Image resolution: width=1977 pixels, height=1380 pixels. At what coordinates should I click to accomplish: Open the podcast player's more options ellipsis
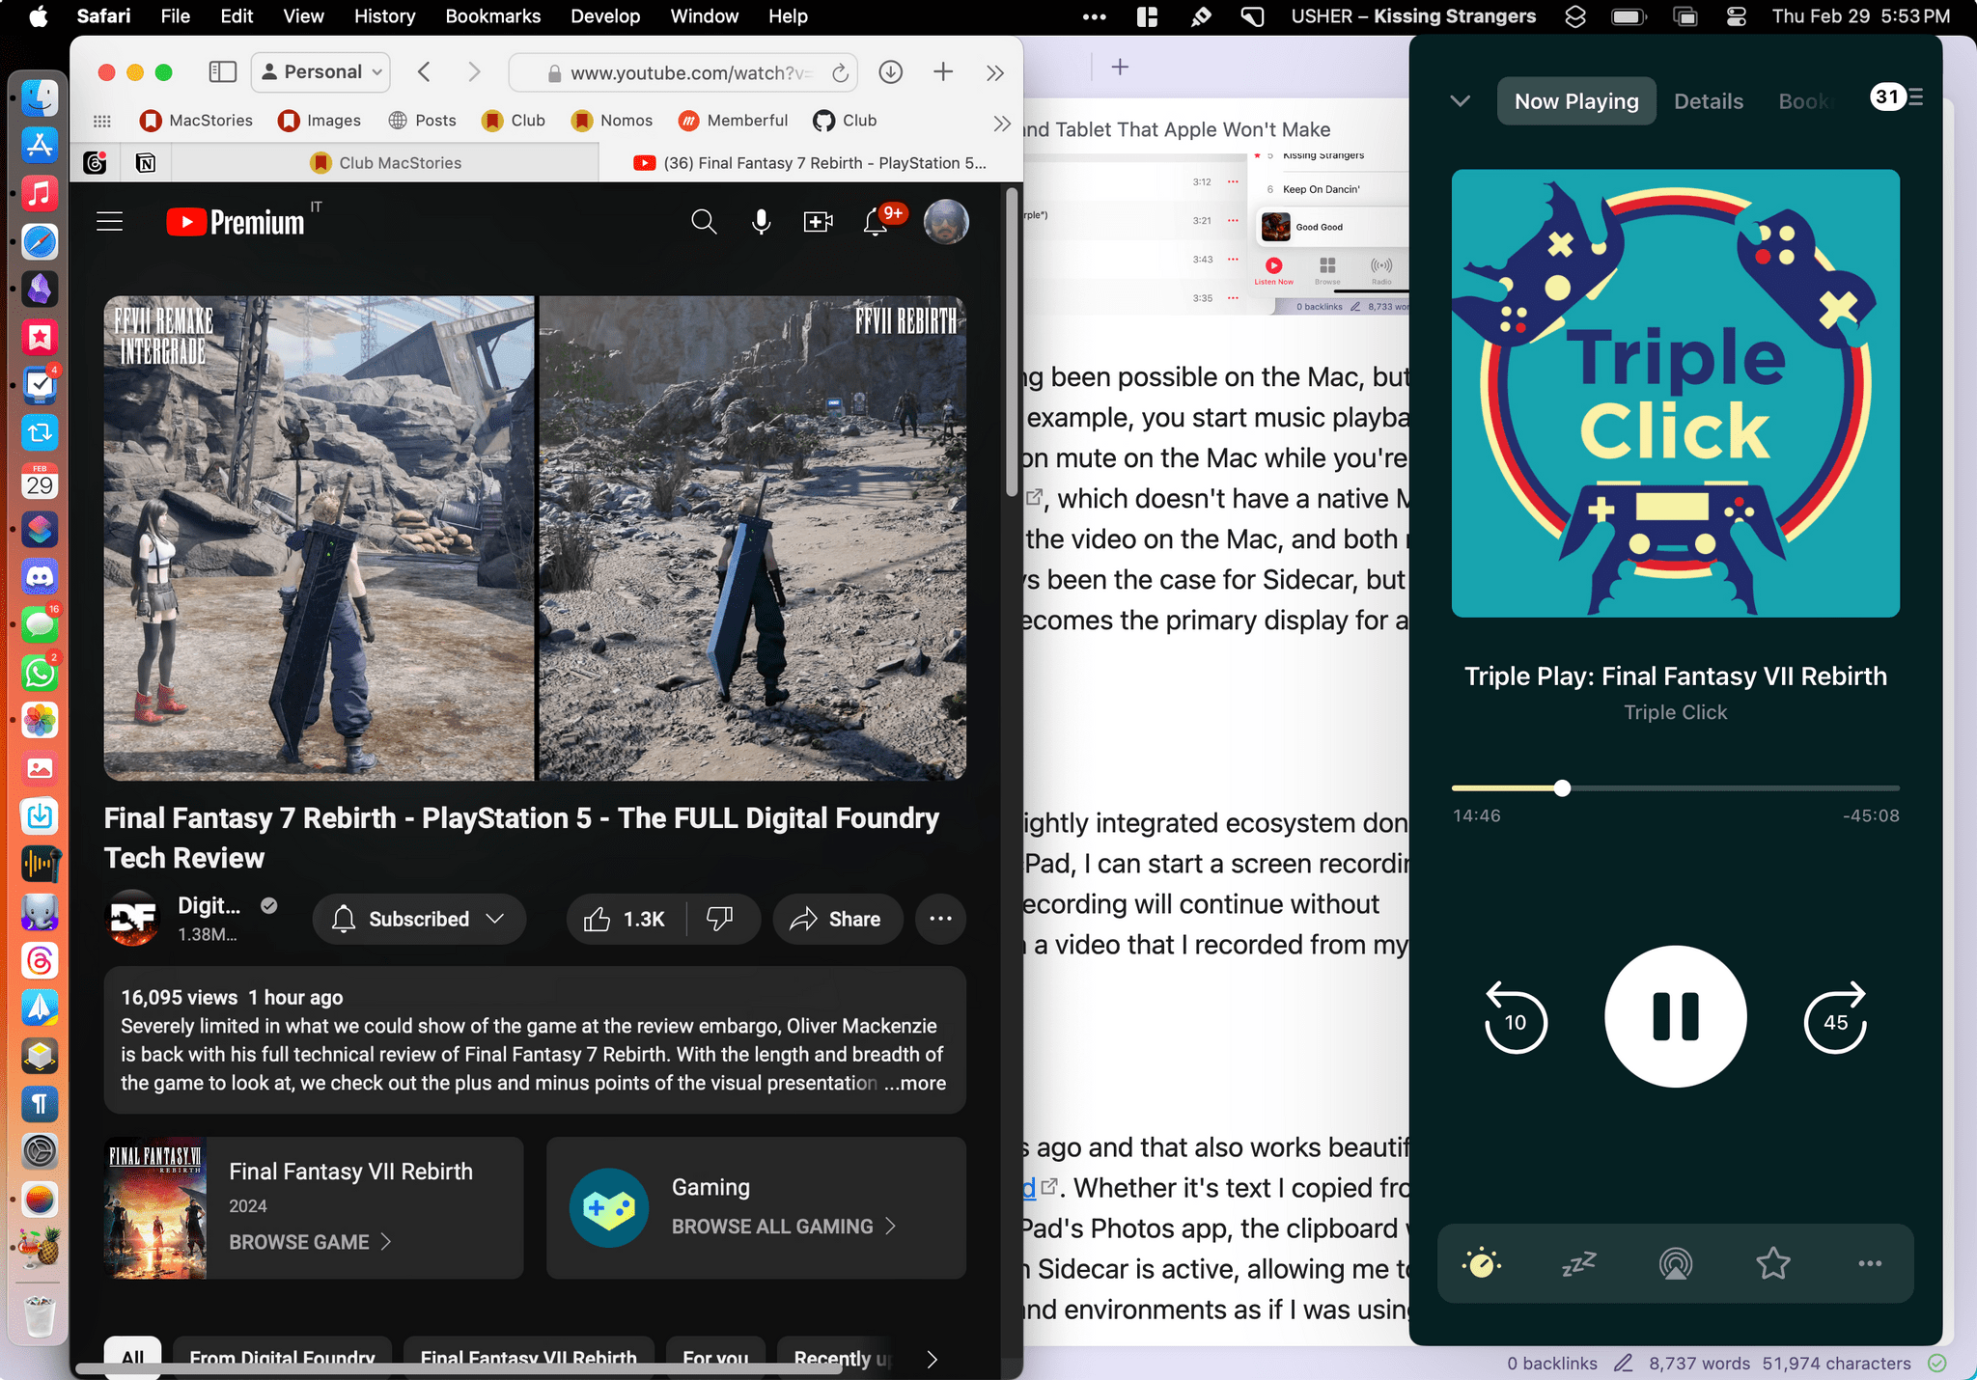(x=1870, y=1263)
